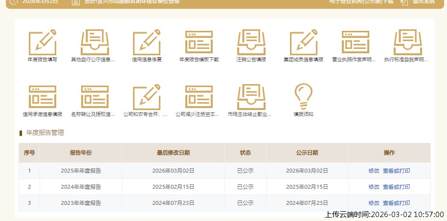Open 集团成员信息填报 icon
This screenshot has width=447, height=221.
click(x=303, y=42)
